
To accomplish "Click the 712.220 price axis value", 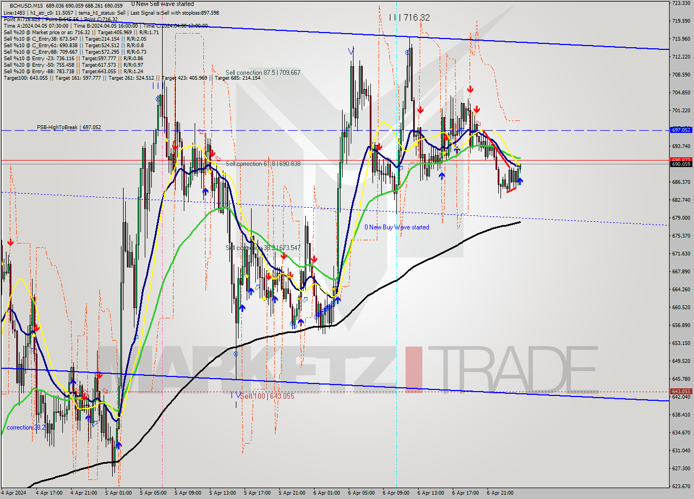I will tap(680, 56).
